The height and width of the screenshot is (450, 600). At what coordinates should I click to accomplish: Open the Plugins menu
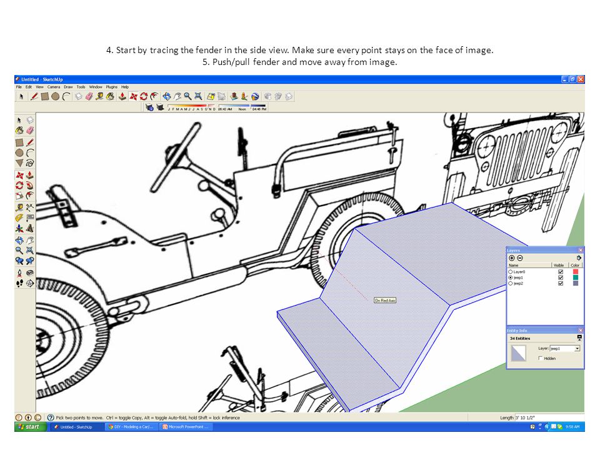112,87
